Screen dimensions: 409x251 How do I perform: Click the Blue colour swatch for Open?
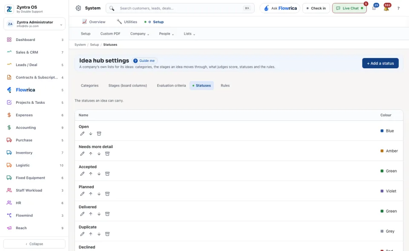[x=382, y=131]
